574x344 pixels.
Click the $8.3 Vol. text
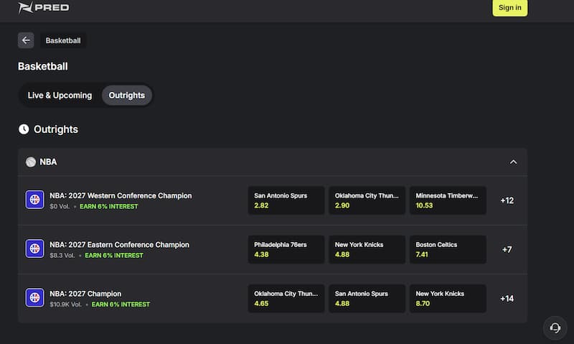tap(62, 256)
